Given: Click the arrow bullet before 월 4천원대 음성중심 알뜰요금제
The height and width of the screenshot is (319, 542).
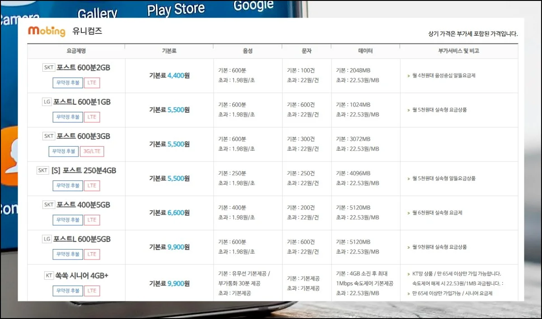Looking at the screenshot, I should [408, 76].
